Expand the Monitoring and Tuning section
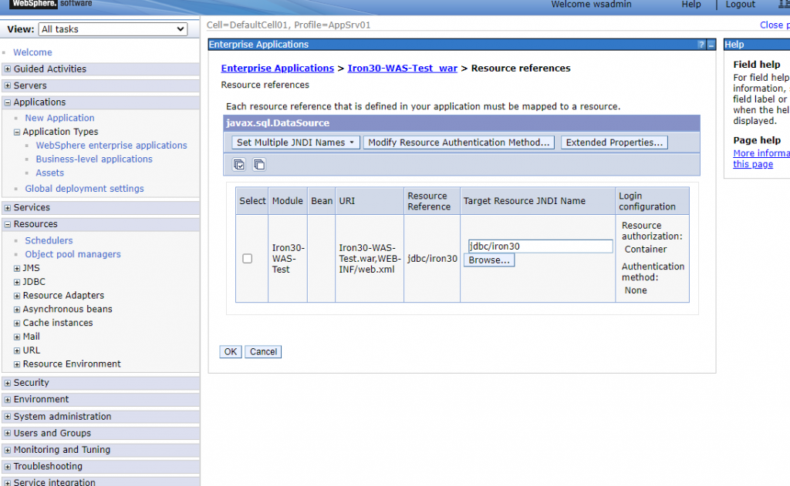790x486 pixels. click(8, 450)
